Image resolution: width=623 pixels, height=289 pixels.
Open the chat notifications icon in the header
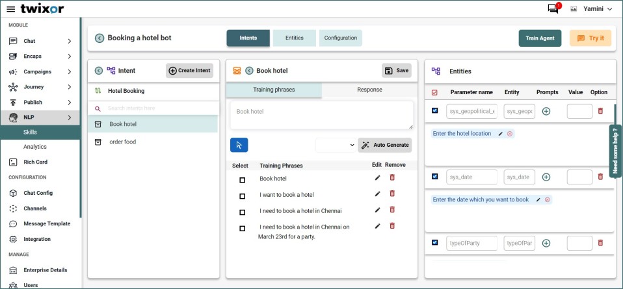(553, 9)
